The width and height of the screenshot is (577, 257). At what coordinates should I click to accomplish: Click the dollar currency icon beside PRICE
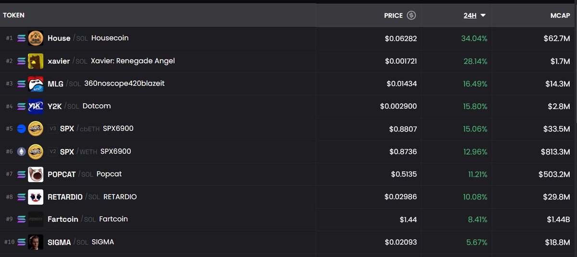tap(411, 15)
